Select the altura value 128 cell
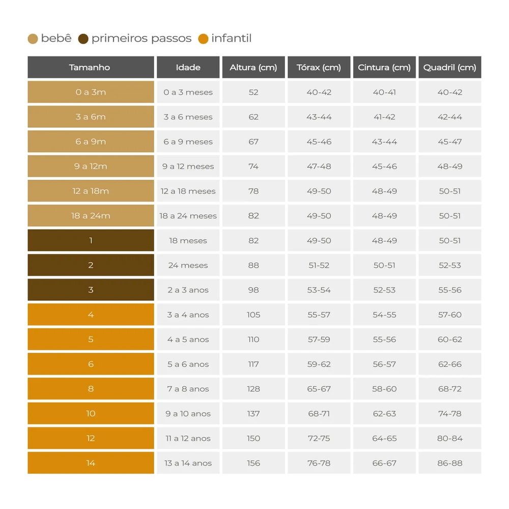 (x=253, y=388)
